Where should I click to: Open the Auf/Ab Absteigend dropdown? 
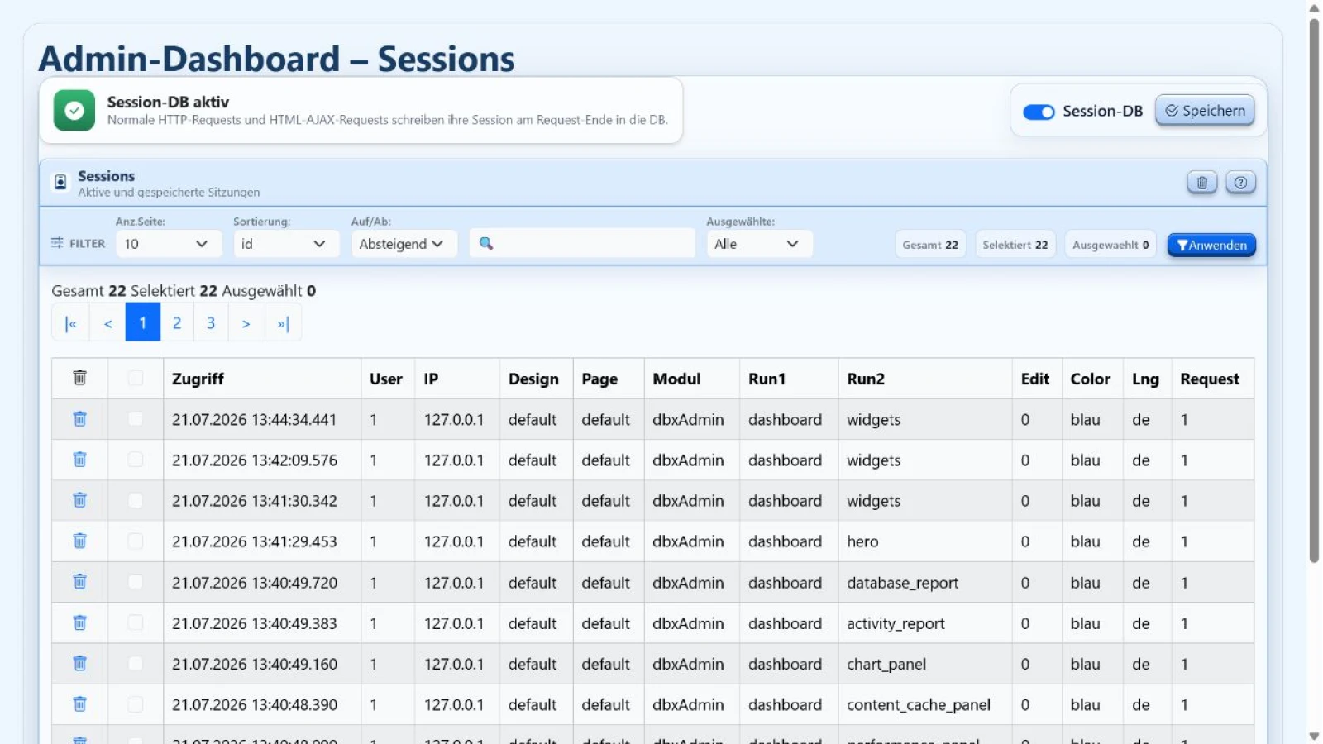(404, 244)
